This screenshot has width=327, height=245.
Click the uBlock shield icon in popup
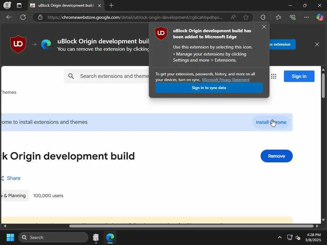pyautogui.click(x=161, y=33)
